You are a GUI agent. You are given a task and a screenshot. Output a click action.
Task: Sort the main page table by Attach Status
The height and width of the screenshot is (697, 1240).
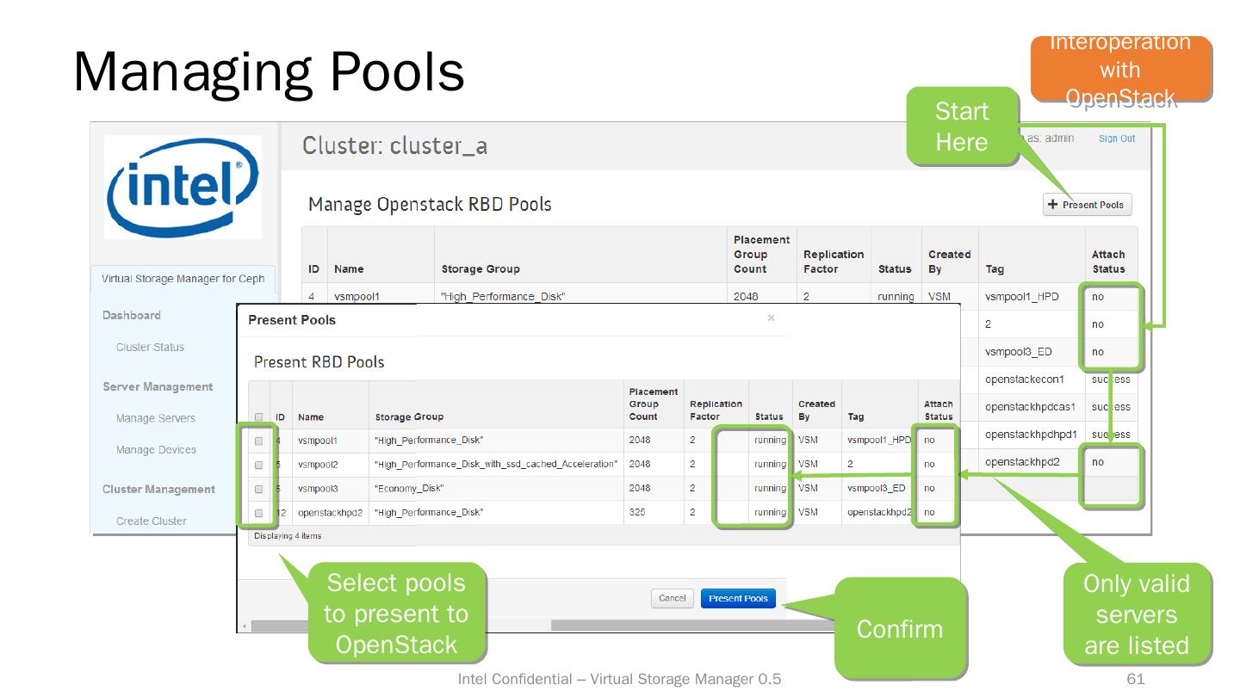point(1108,262)
